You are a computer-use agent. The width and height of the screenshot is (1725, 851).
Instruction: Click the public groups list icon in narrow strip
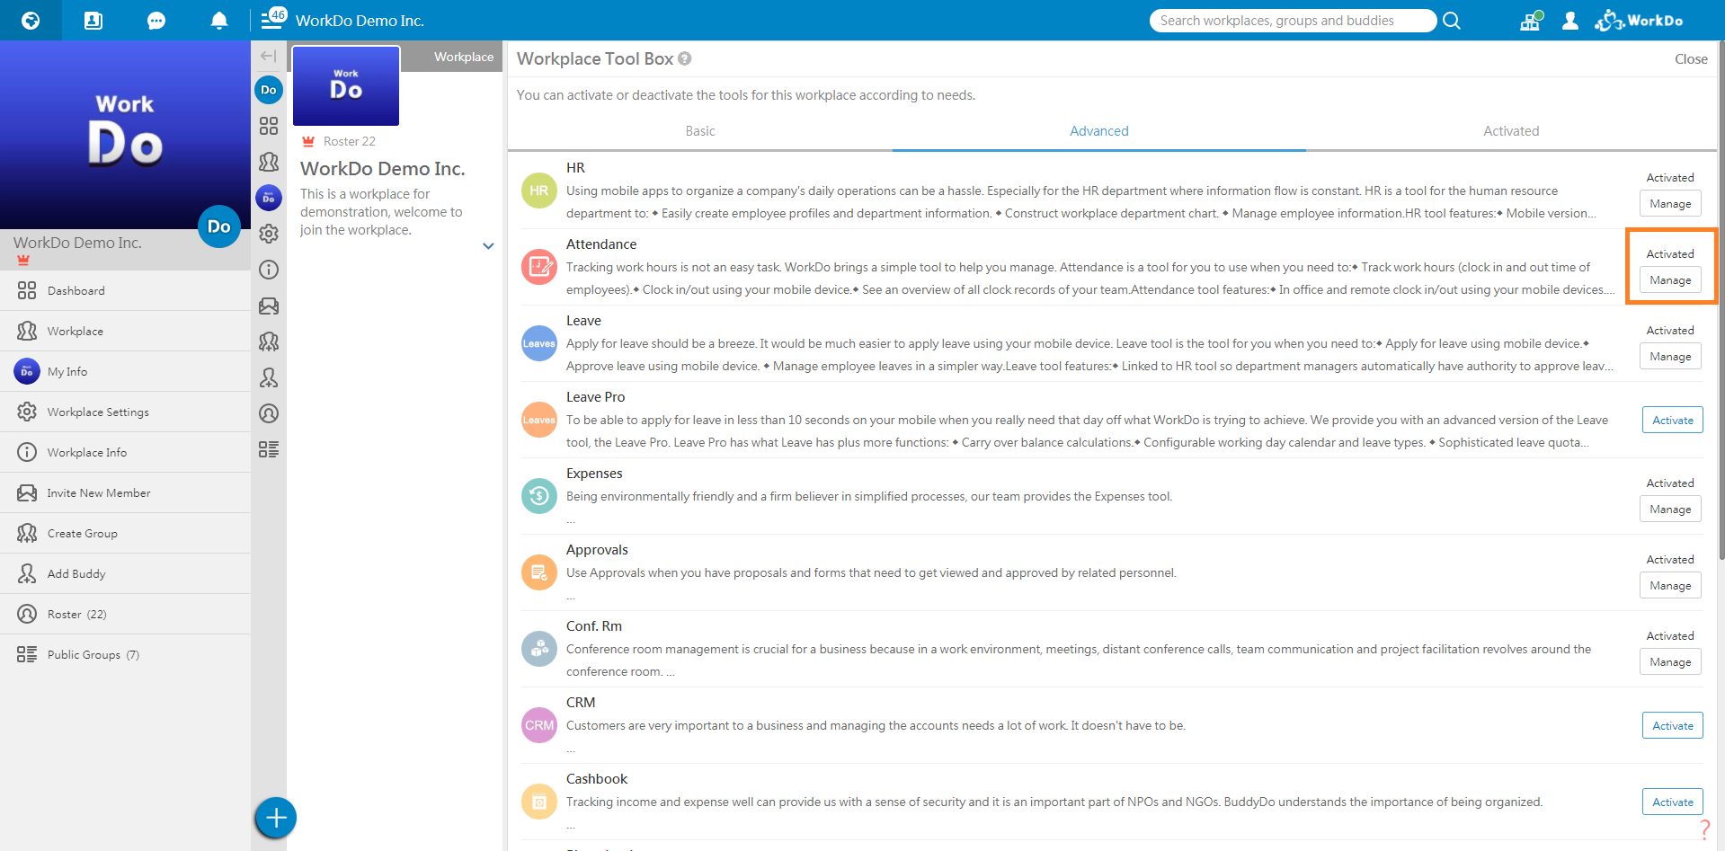(x=269, y=449)
